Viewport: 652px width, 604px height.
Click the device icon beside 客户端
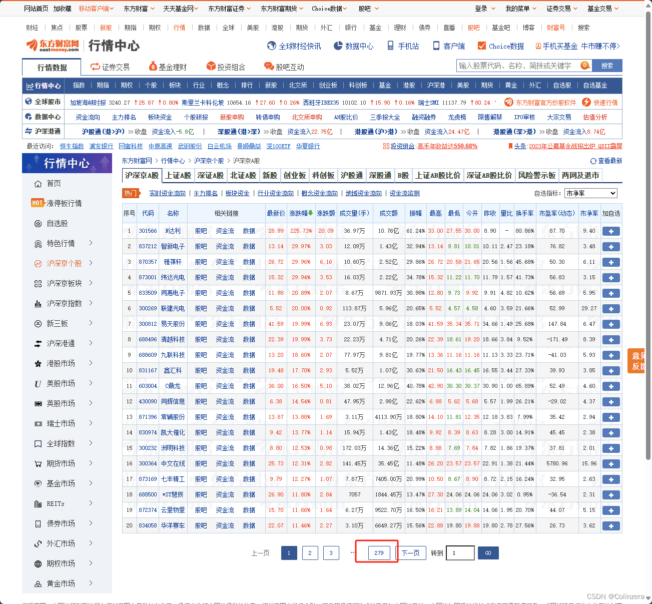(436, 46)
